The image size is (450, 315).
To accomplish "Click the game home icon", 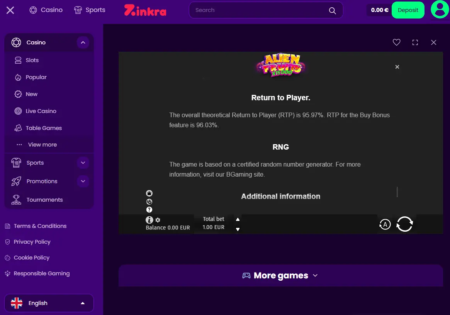I will coord(149,193).
